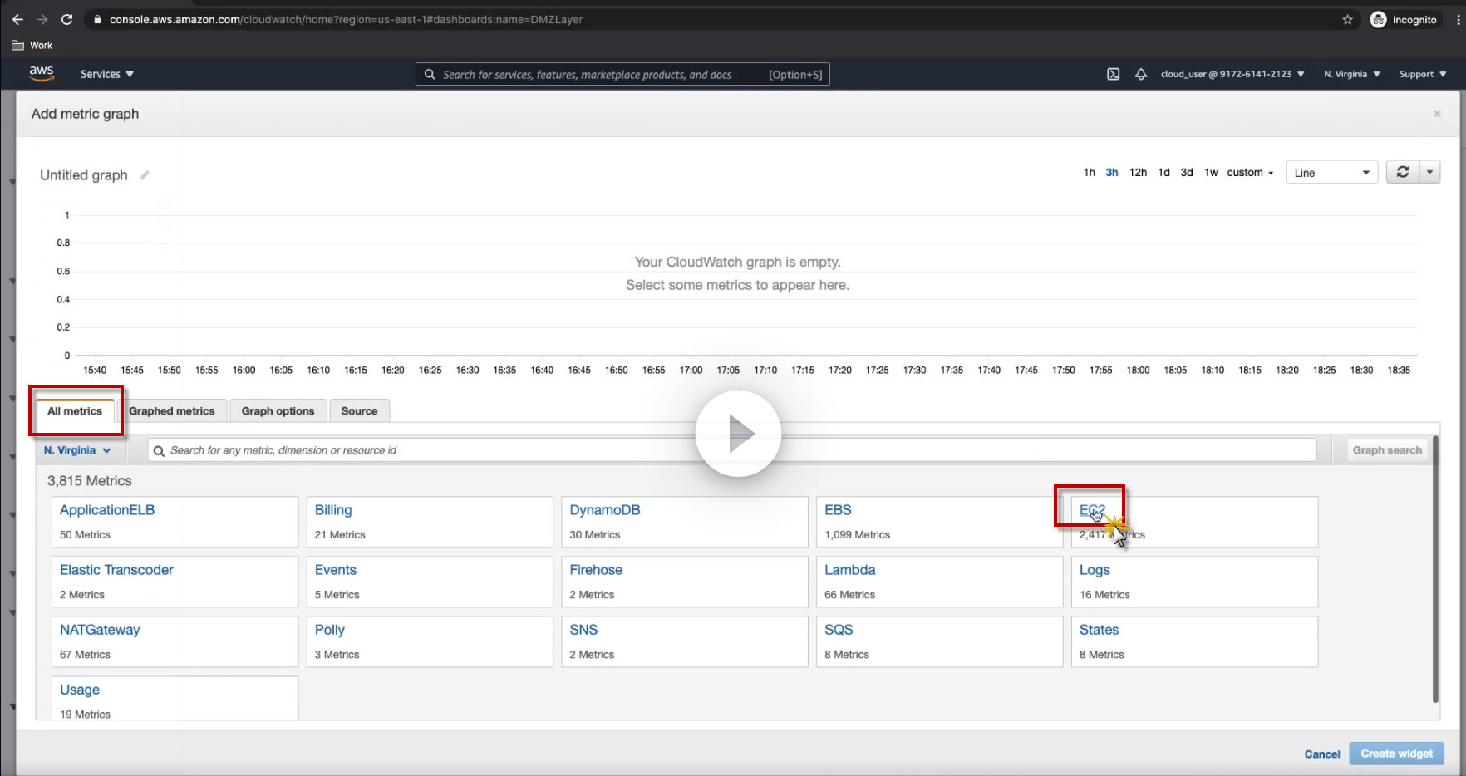Focus the AWS services search bar
Viewport: 1466px width, 776px height.
click(622, 74)
